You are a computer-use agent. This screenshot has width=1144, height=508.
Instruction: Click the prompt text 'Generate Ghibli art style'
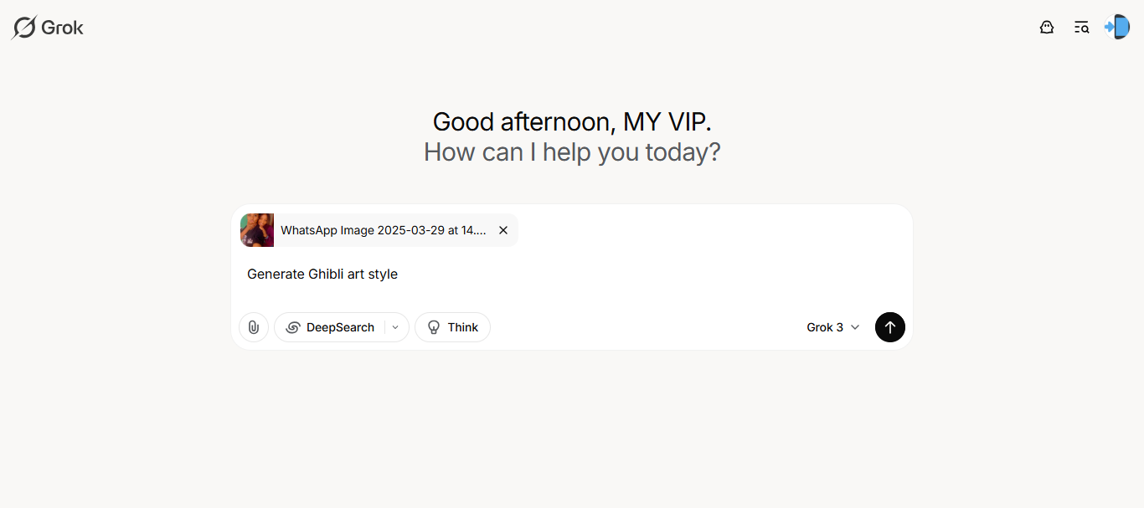(x=322, y=274)
